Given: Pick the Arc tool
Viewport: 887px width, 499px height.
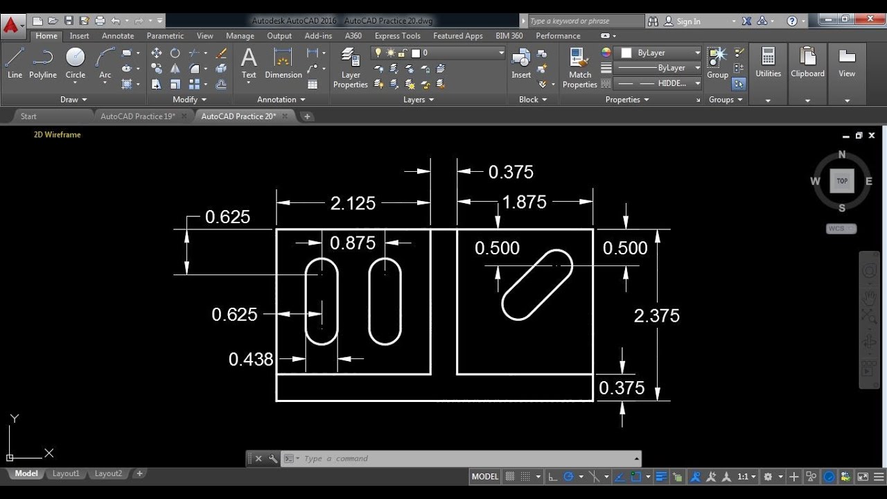Looking at the screenshot, I should pos(105,63).
